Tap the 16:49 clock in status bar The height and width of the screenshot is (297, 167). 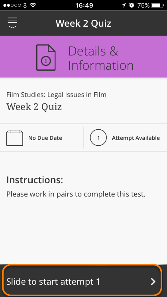[x=84, y=5]
